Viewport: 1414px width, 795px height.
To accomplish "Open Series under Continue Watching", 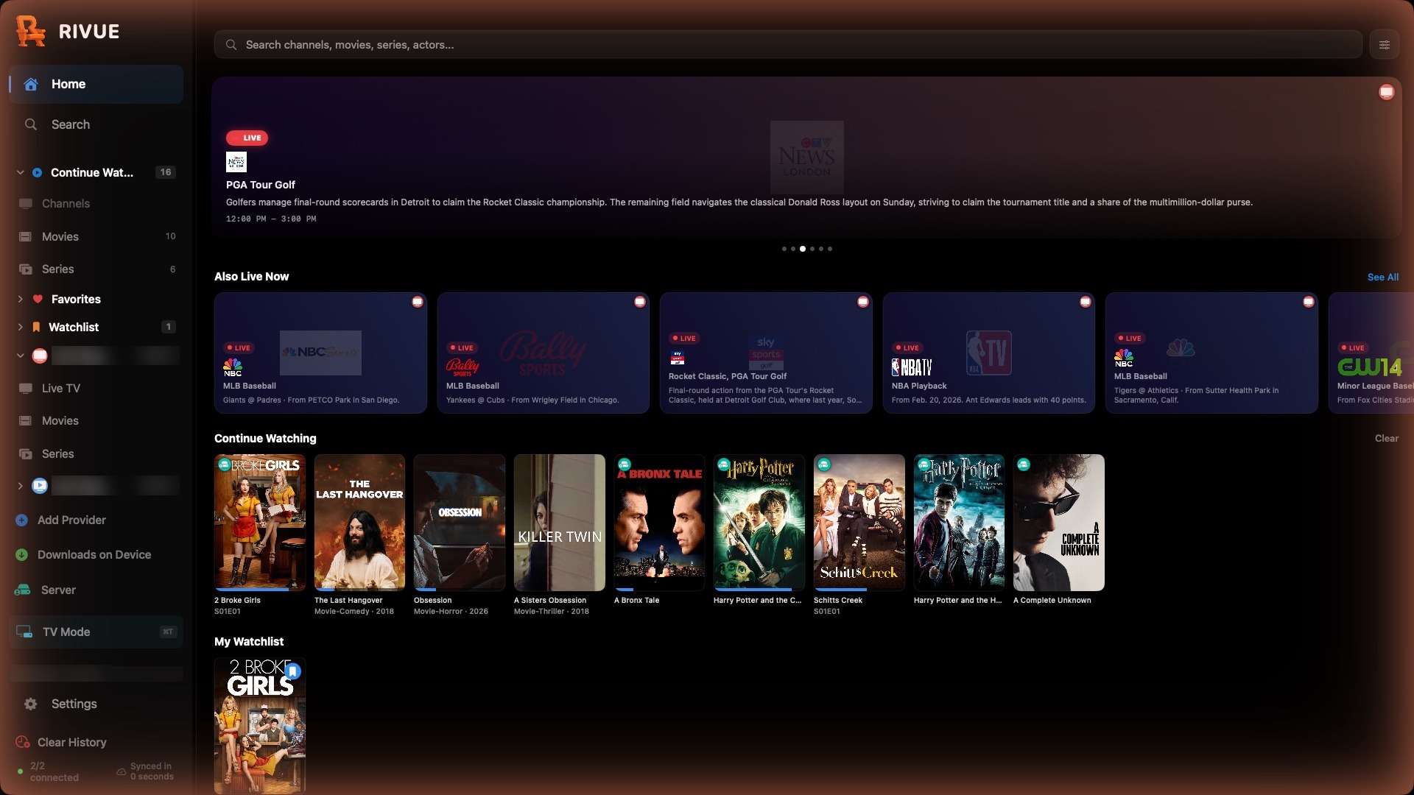I will pyautogui.click(x=96, y=269).
